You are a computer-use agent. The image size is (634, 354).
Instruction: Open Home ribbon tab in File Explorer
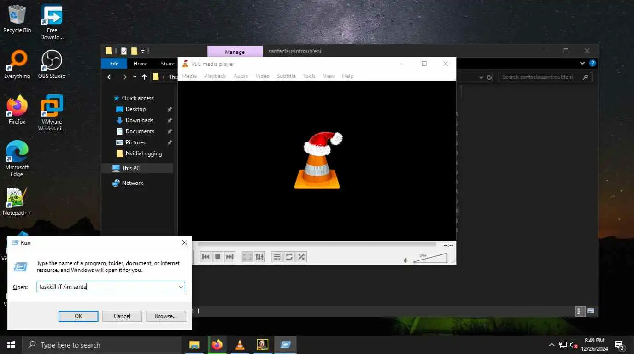(141, 64)
